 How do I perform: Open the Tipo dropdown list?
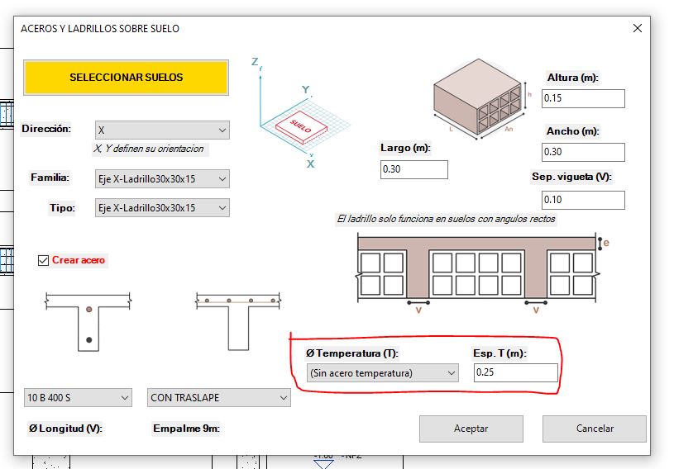click(162, 208)
